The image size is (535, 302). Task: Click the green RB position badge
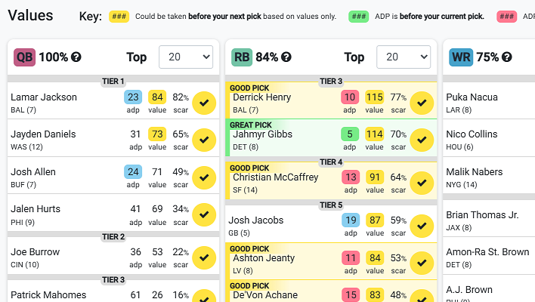click(242, 57)
